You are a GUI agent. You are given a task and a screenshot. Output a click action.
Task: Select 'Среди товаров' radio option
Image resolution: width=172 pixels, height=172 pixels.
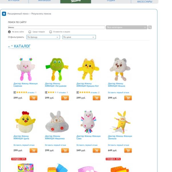pos(30,32)
